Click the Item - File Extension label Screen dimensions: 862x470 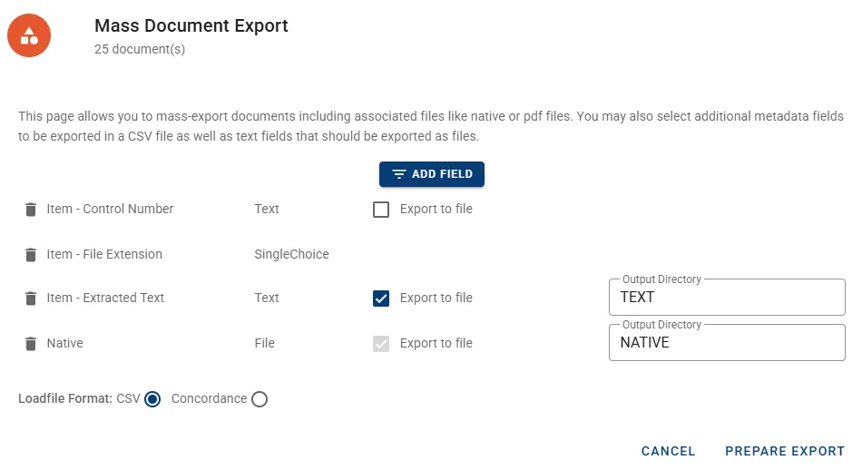coord(104,254)
